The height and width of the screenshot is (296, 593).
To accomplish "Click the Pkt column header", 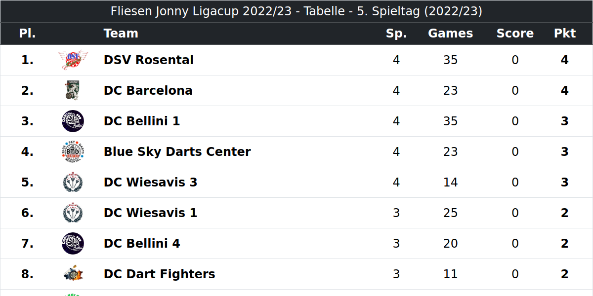I will [x=565, y=34].
